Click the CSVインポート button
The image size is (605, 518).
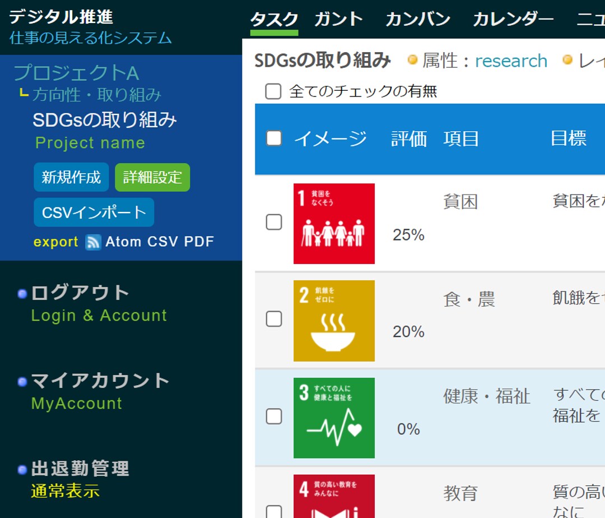coord(94,212)
